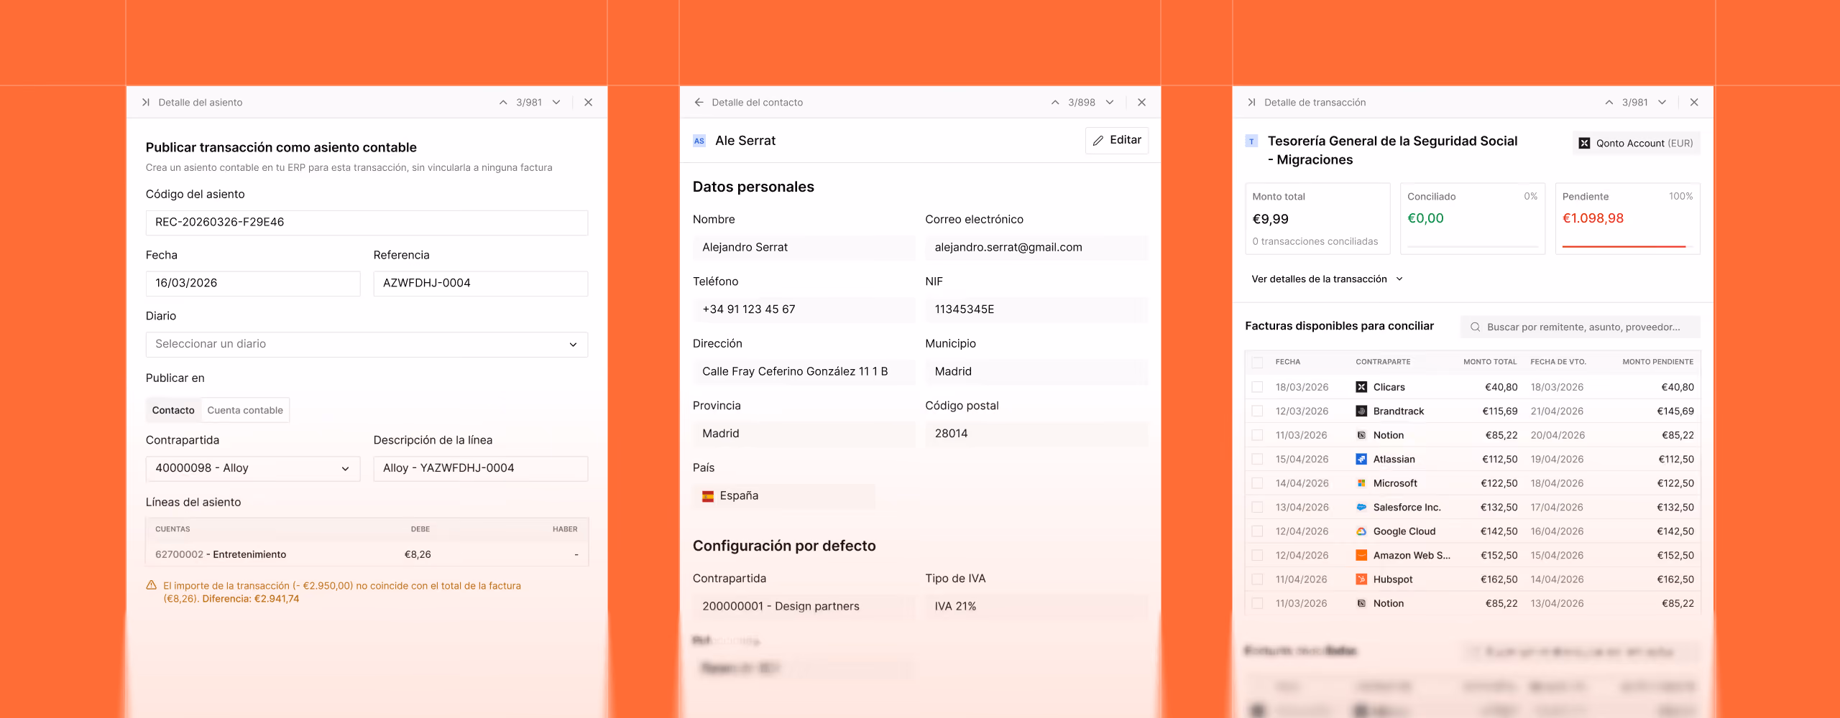This screenshot has width=1840, height=718.
Task: Click the NIF field 11345345E
Action: 1036,310
